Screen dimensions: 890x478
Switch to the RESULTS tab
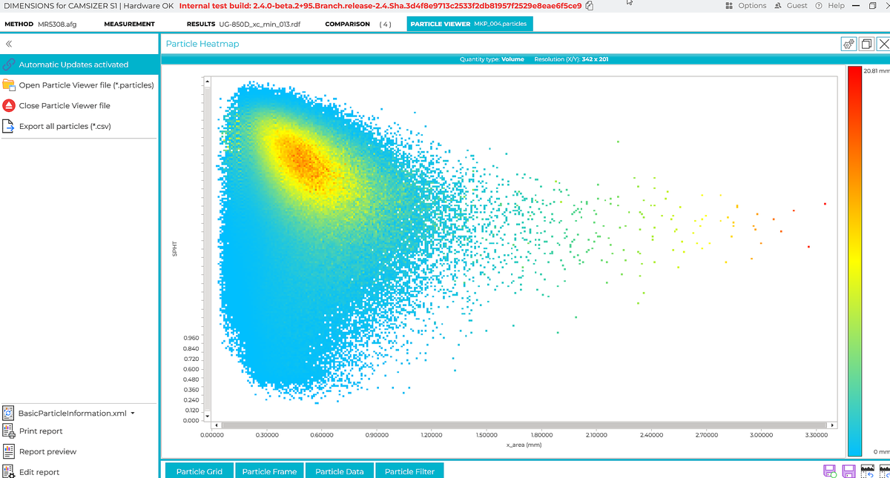point(245,24)
